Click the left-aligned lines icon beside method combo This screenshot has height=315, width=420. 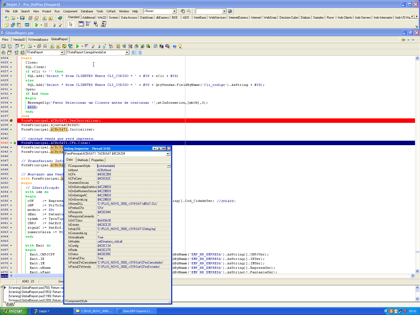134,52
